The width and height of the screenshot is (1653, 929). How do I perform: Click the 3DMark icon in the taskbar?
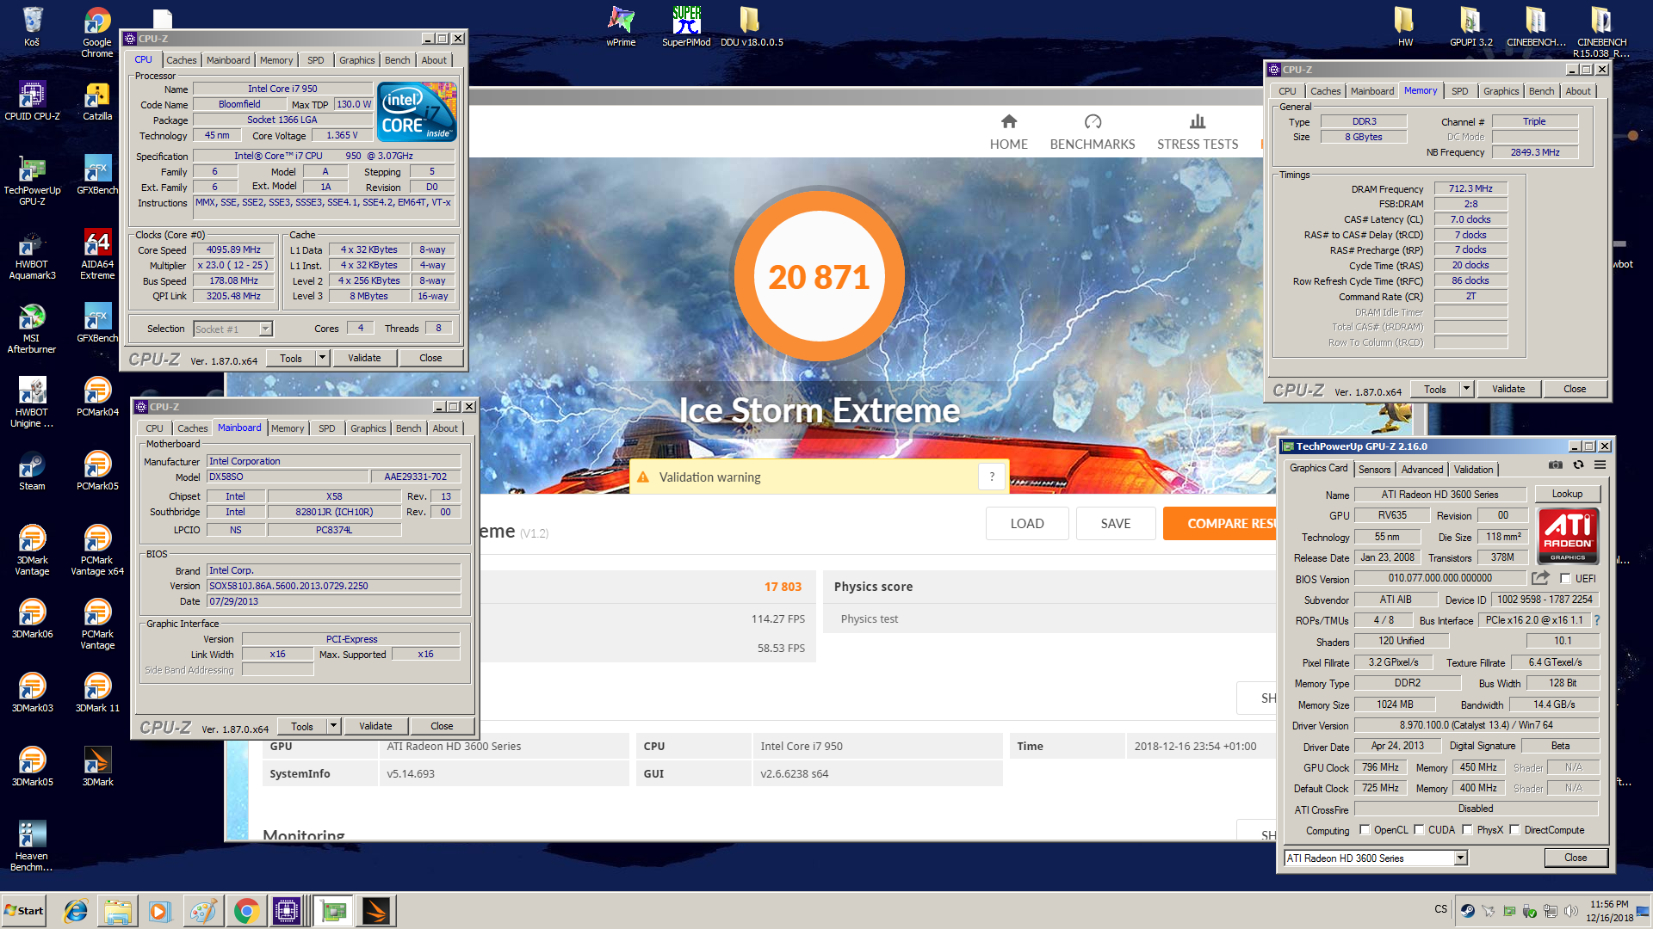[375, 911]
